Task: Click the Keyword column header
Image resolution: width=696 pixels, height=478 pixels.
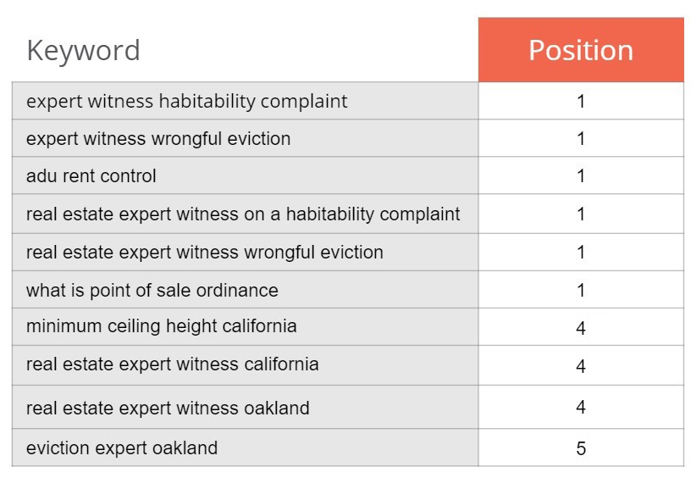Action: [84, 50]
